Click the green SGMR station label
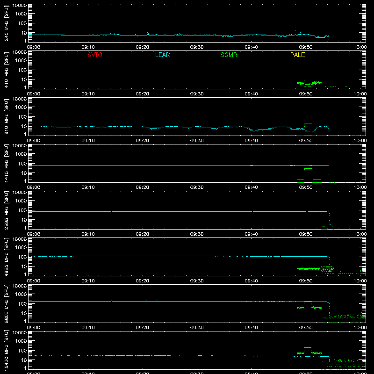Screen dimensions: 374x374 tap(229, 55)
